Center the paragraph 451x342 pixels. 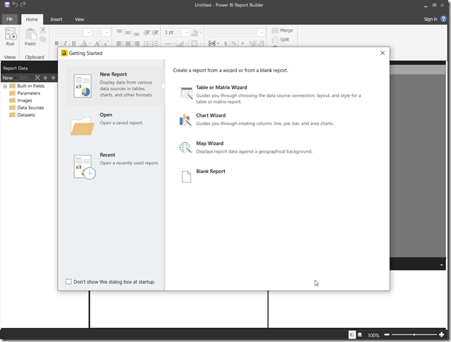(x=128, y=43)
